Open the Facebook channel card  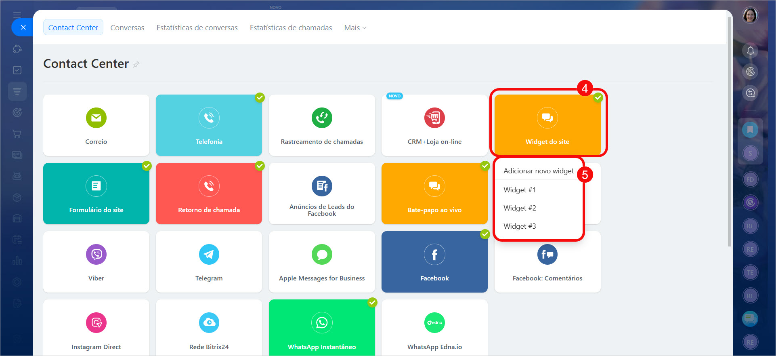click(x=434, y=262)
